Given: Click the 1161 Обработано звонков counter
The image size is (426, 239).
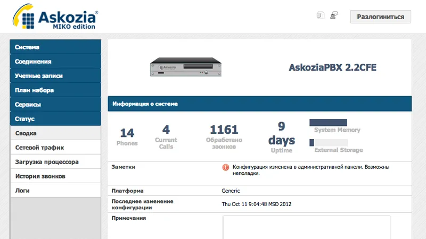Looking at the screenshot, I should (224, 137).
